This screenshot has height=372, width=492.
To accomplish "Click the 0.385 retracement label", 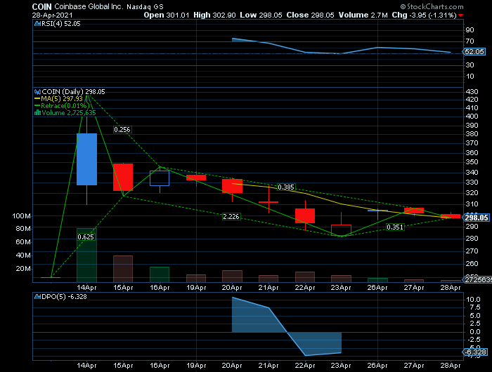I will click(x=286, y=187).
